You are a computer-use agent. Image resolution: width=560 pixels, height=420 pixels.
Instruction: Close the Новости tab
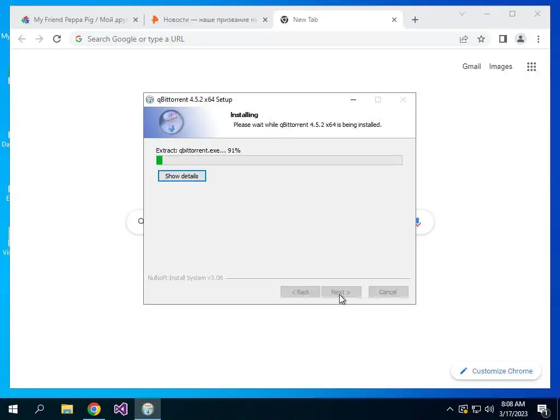(265, 20)
